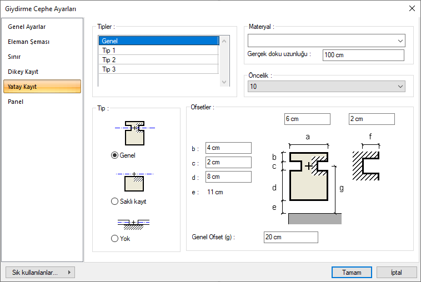
Task: Click the Tipler list scrollbar down arrow
Action: click(x=224, y=82)
